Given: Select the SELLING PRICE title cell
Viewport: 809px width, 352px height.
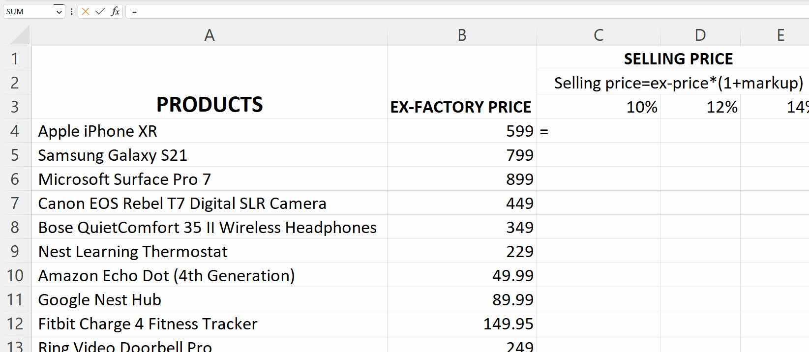Looking at the screenshot, I should click(x=679, y=59).
